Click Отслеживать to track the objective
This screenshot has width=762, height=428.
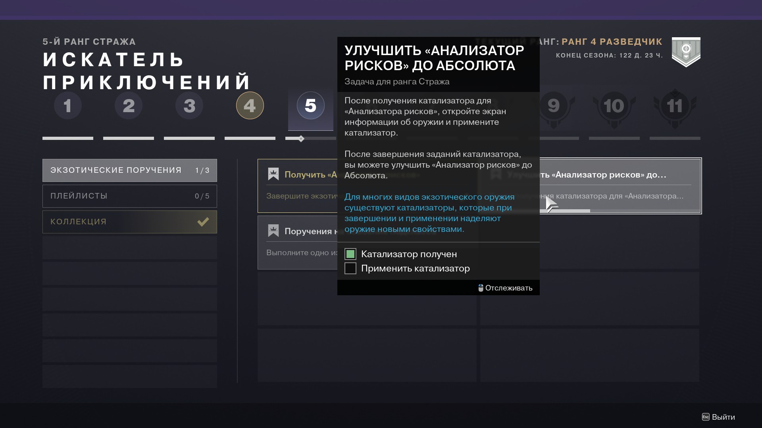[x=506, y=288]
